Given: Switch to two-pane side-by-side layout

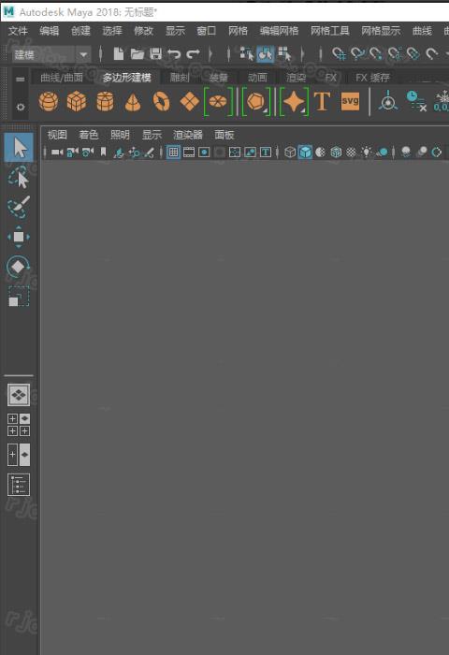Looking at the screenshot, I should 19,455.
